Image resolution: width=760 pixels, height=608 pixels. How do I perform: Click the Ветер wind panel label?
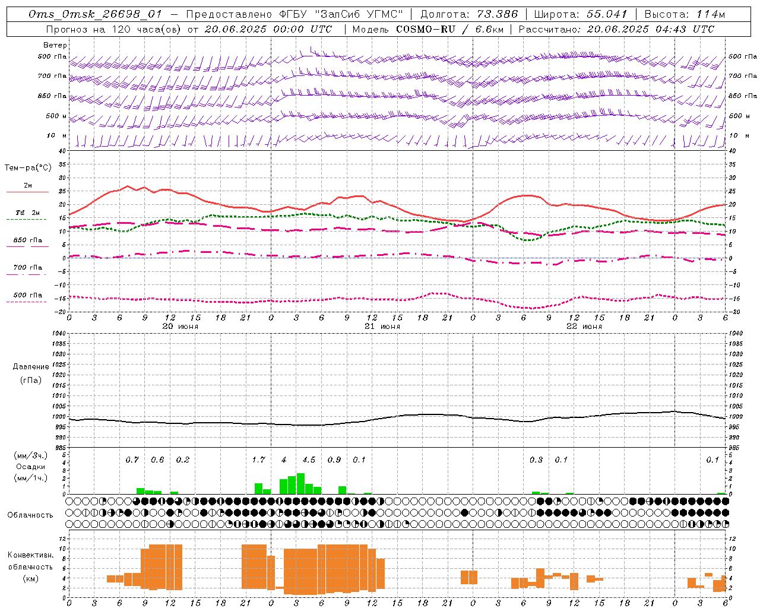coord(55,45)
